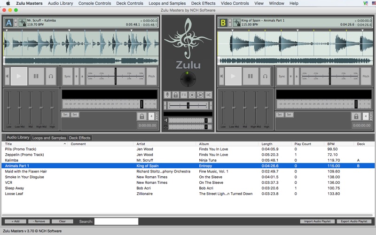Click the - Remove button

(x=39, y=221)
